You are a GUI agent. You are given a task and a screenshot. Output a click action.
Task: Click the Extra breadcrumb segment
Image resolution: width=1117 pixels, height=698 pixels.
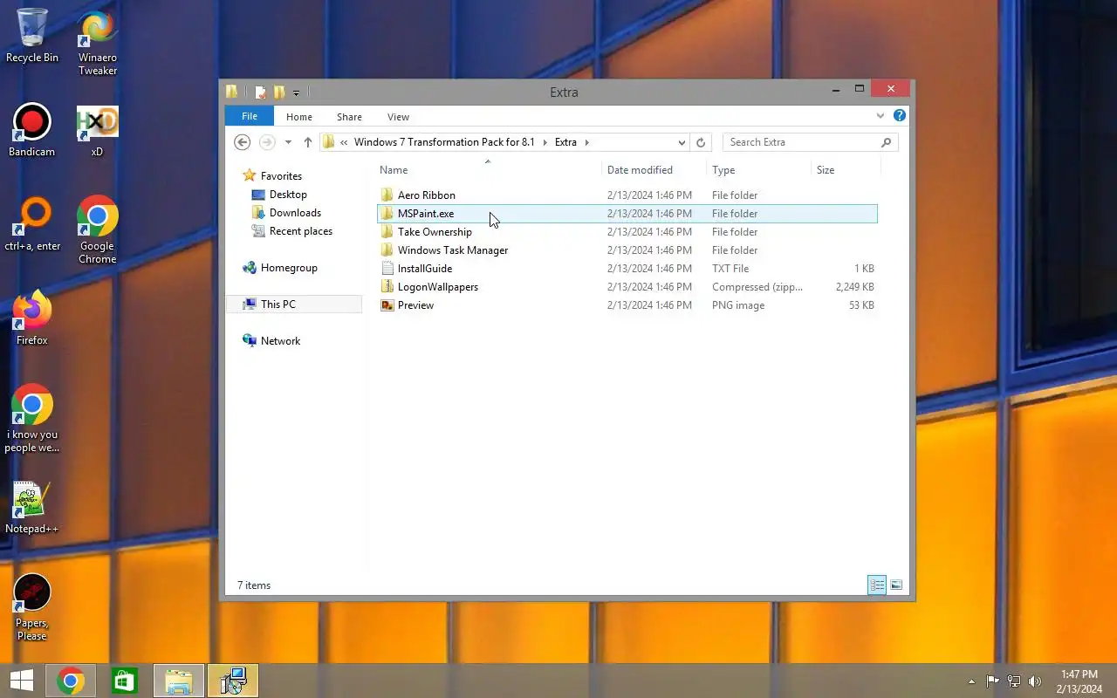[x=565, y=142]
